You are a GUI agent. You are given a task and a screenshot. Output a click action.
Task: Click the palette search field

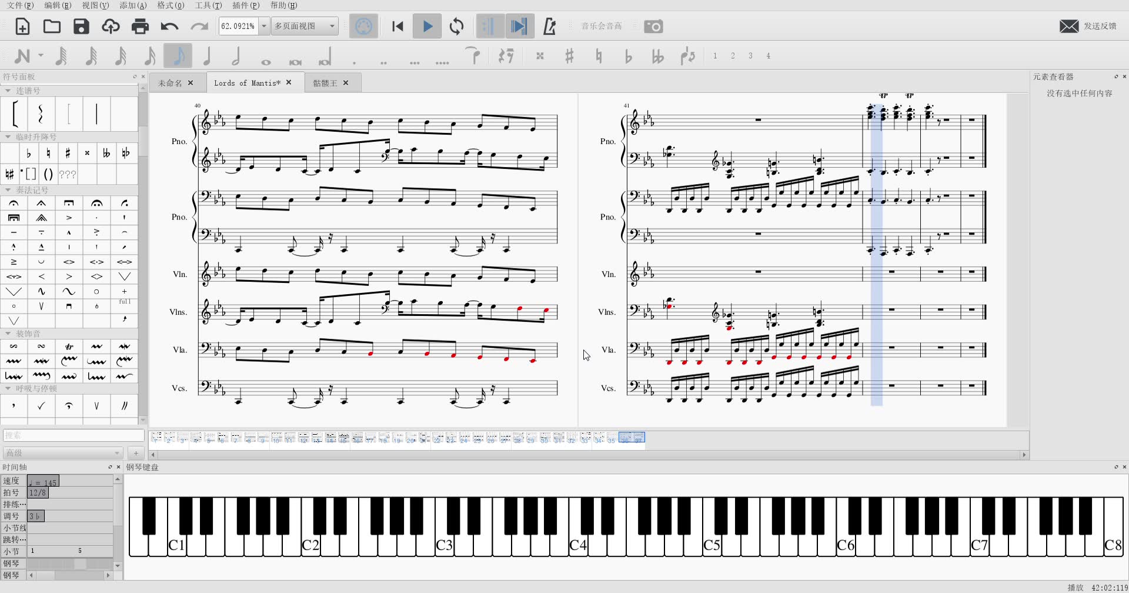point(74,435)
